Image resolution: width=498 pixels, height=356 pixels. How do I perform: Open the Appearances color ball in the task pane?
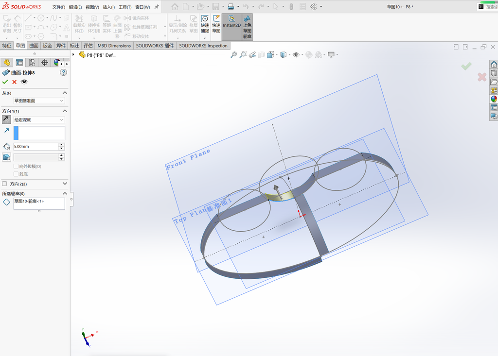point(494,99)
